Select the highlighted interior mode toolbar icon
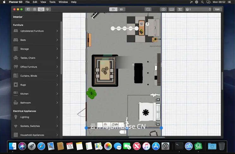 pyautogui.click(x=41, y=9)
